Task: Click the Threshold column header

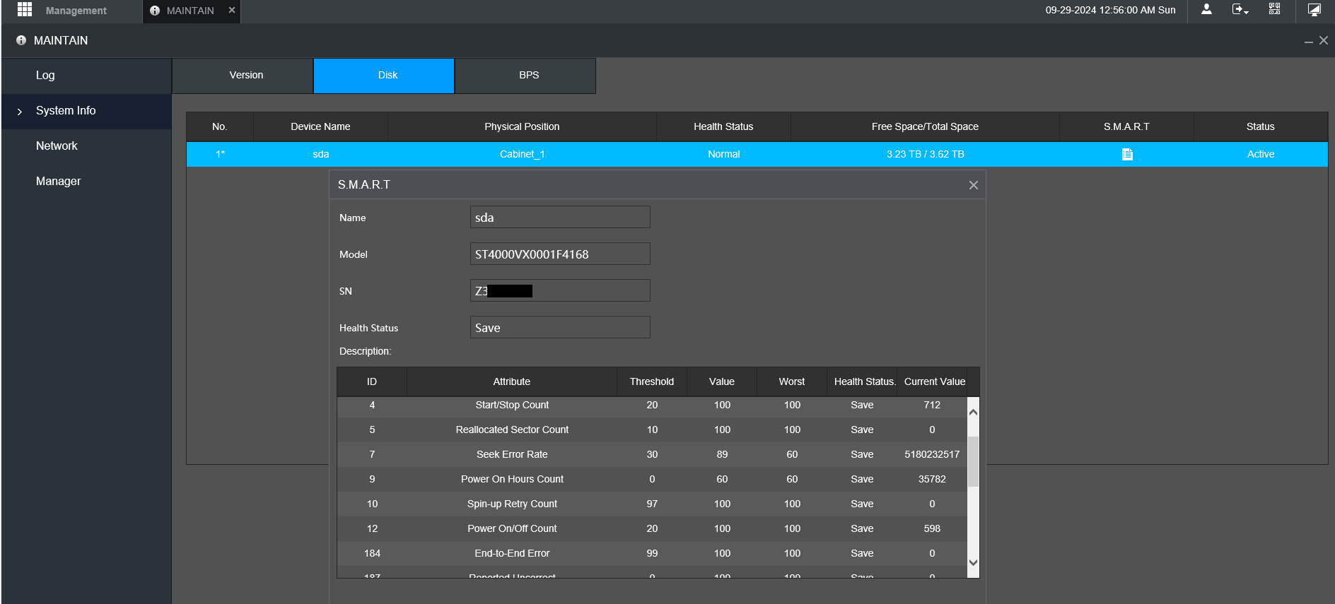Action: coord(652,381)
